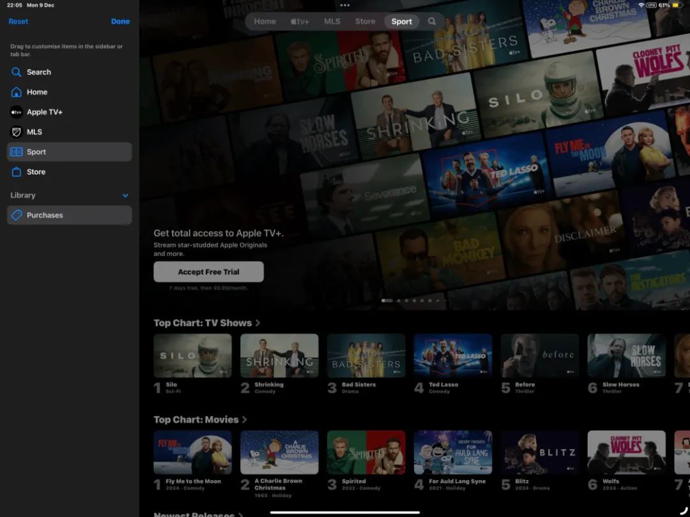Click the 'Blitz' title text in Movies
Viewport: 690px width, 517px height.
[x=521, y=481]
